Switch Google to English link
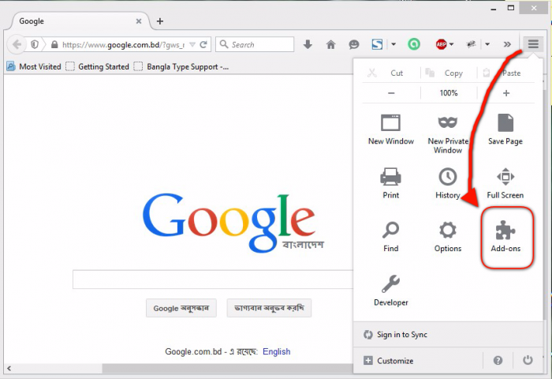 click(276, 351)
